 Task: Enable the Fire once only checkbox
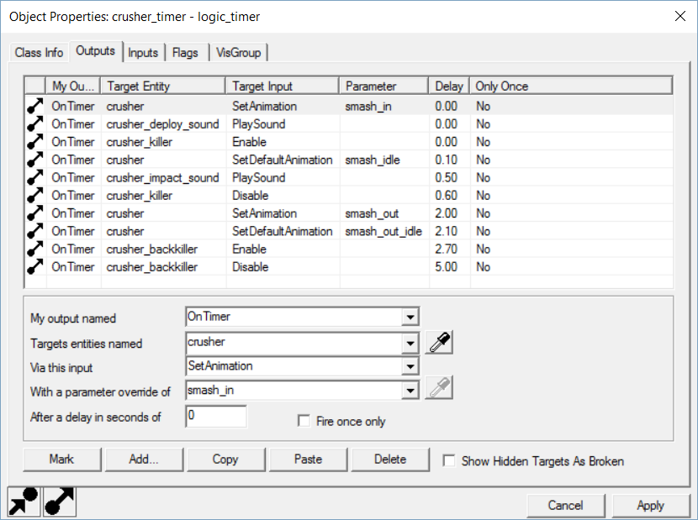click(304, 422)
